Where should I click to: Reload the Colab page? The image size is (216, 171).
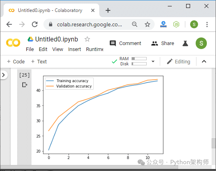pyautogui.click(x=35, y=24)
